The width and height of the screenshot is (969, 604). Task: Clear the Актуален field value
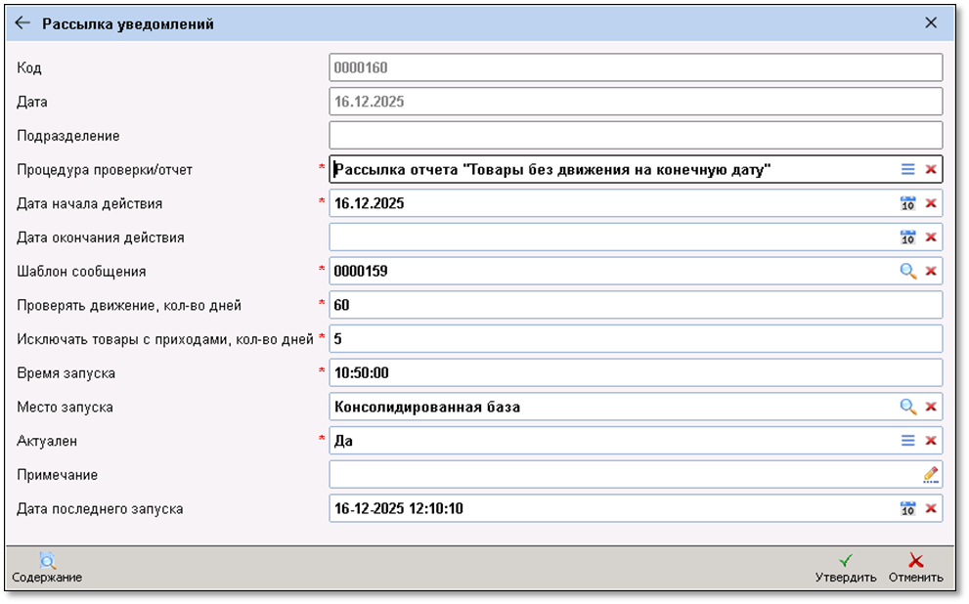(931, 441)
